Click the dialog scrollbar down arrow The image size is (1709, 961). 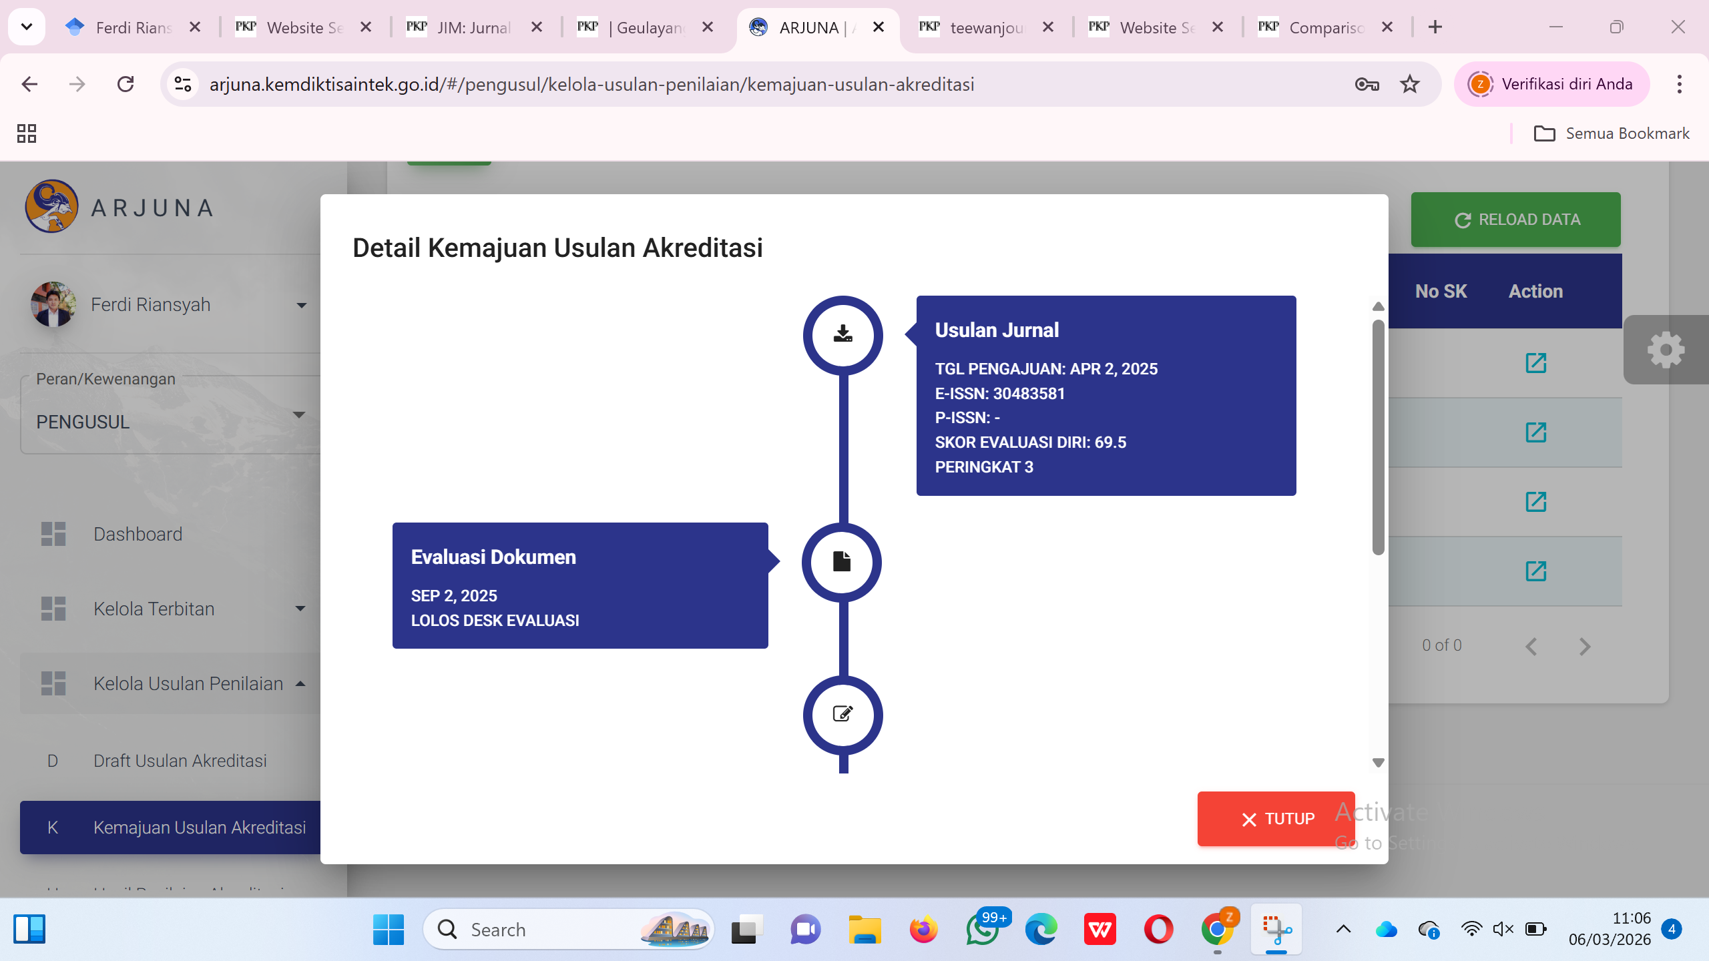click(1378, 762)
